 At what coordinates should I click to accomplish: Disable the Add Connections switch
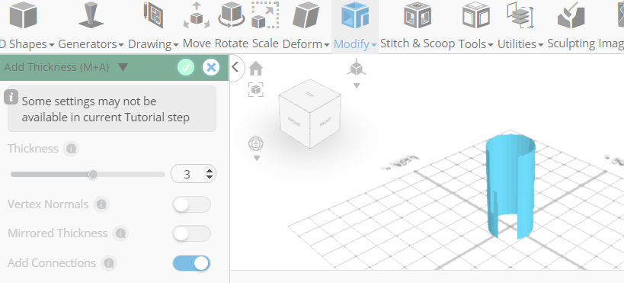pos(191,263)
